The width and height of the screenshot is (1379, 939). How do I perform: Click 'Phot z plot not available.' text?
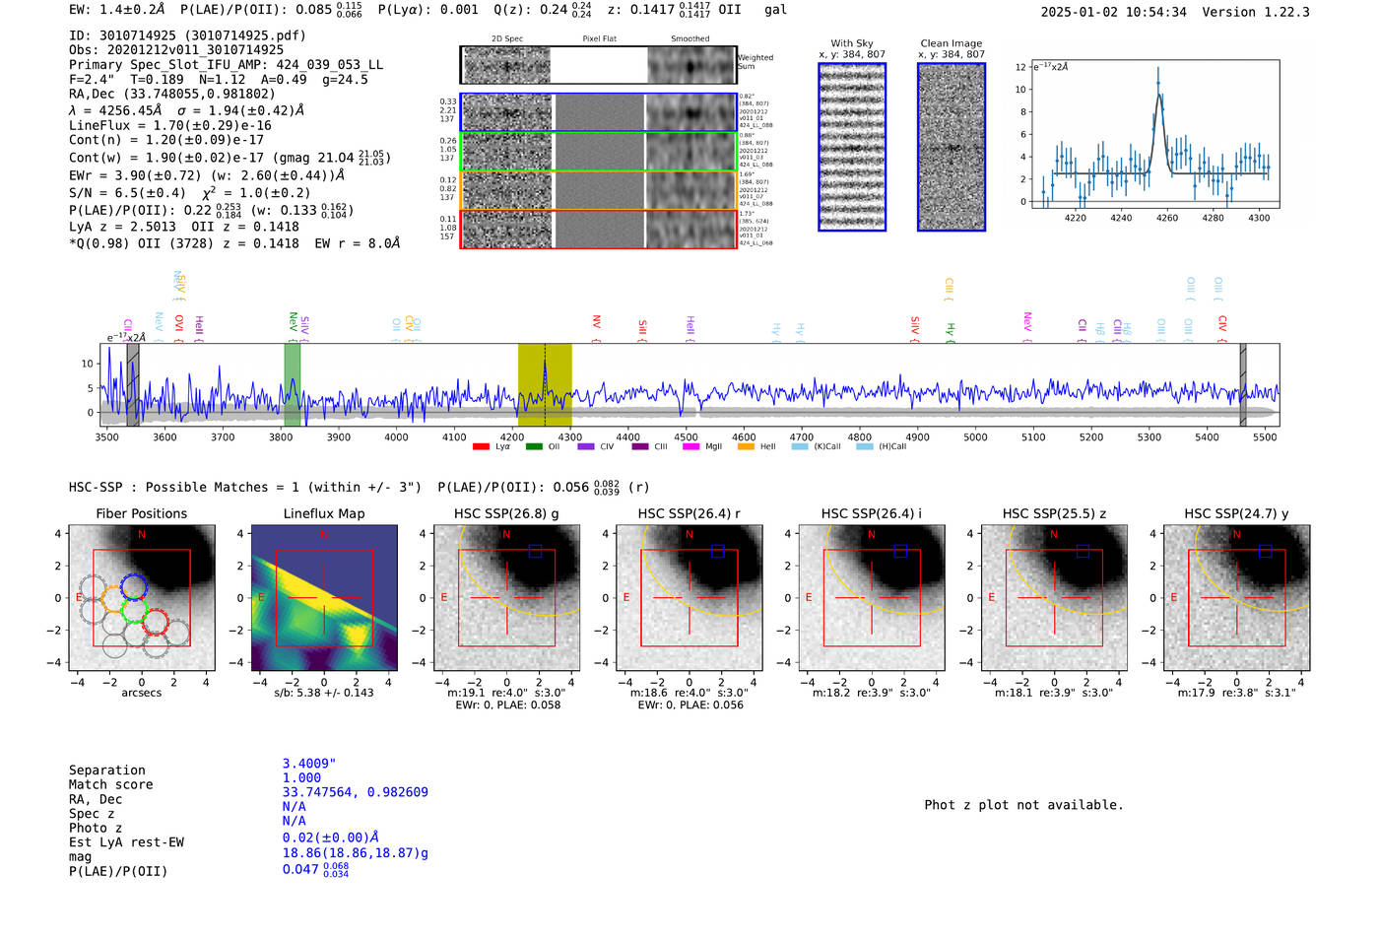pos(1023,805)
